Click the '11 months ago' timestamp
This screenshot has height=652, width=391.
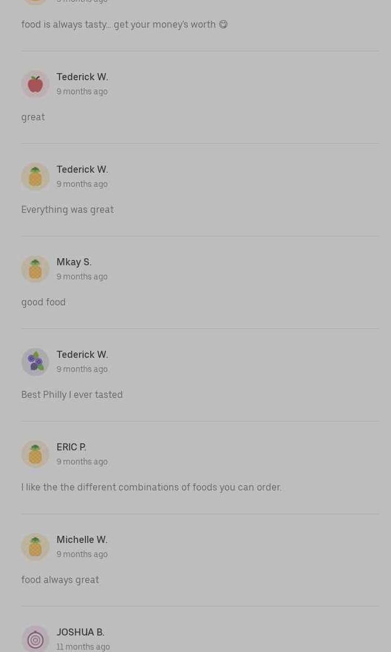[x=83, y=647]
